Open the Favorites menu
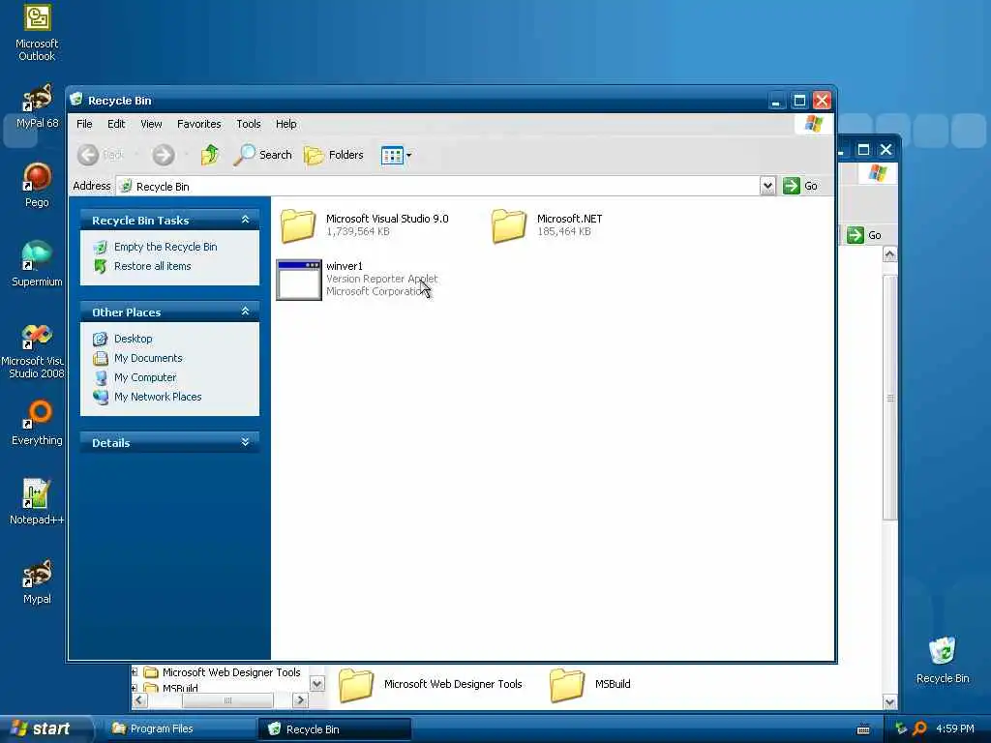991x743 pixels. [x=199, y=124]
